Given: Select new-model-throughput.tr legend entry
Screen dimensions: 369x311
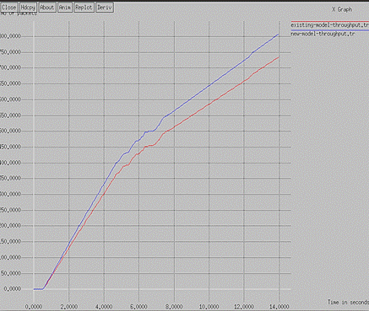Looking at the screenshot, I should pos(323,34).
